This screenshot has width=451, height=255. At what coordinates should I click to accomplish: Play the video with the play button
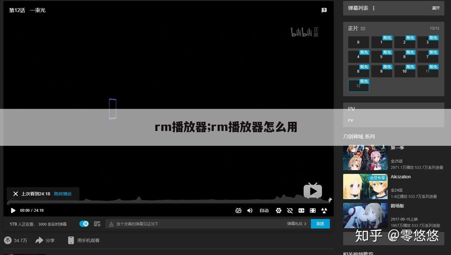tap(13, 211)
